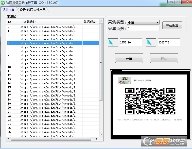The height and width of the screenshot is (149, 192).
Task: Select the row with ID 11
Action: click(53, 71)
